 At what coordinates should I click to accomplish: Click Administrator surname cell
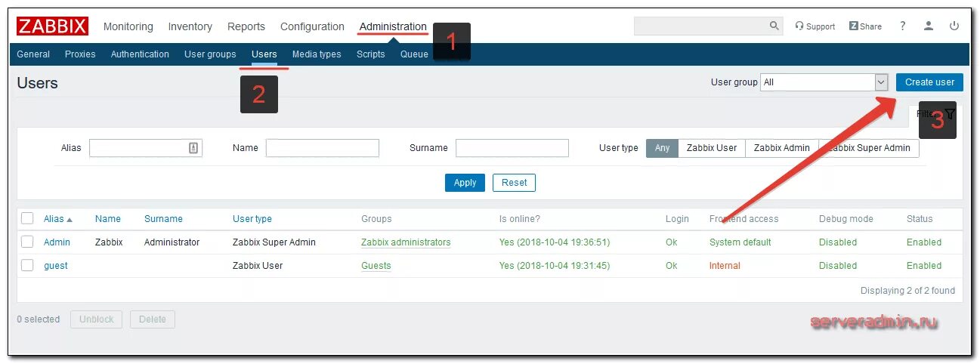tap(172, 242)
